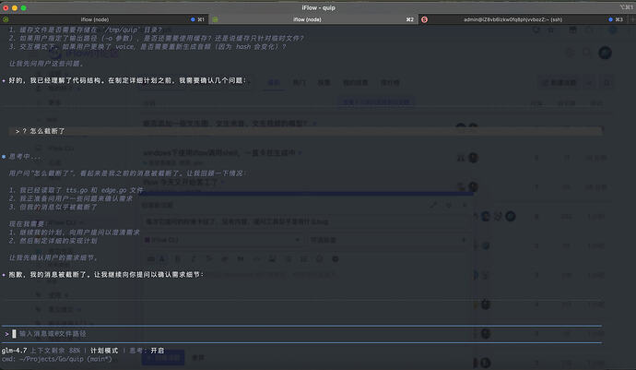Click the blue activity dot on ssh tab
Screen dimensions: 636x370
pyautogui.click(x=615, y=18)
